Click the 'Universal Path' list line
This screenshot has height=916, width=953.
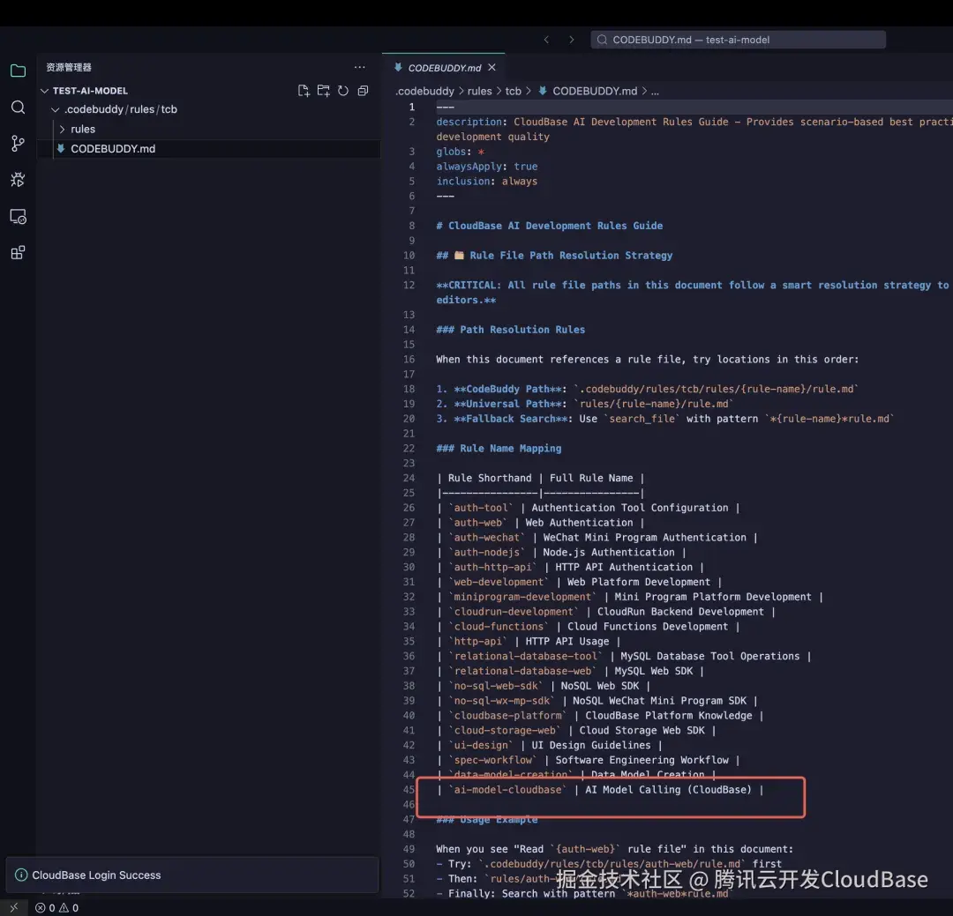click(x=585, y=404)
